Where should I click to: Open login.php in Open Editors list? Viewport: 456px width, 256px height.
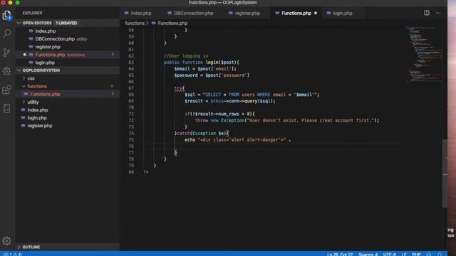[68, 63]
